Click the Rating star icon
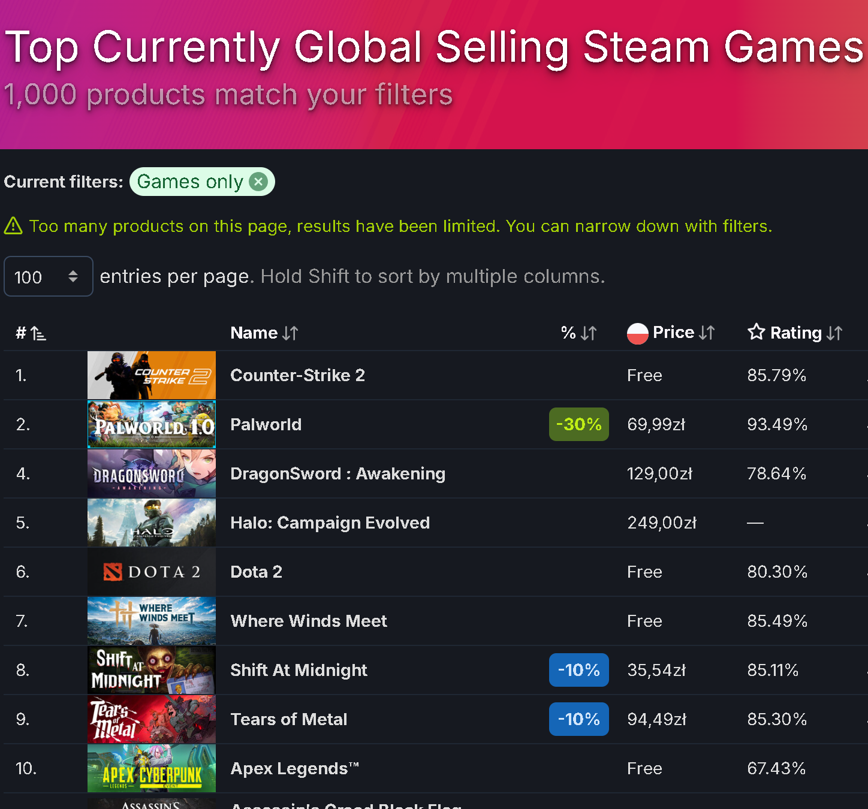 click(x=757, y=332)
